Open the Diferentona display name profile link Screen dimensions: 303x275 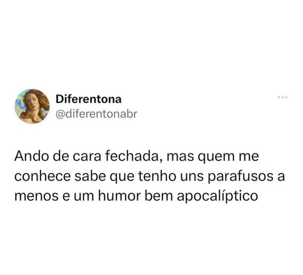click(89, 99)
